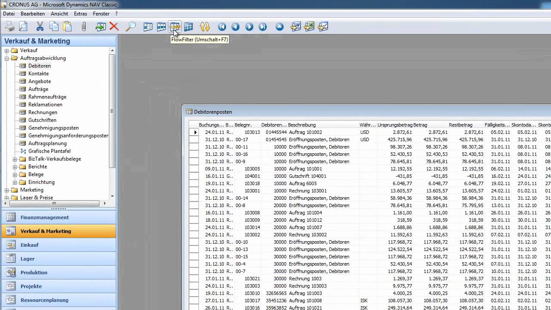This screenshot has width=551, height=310.
Task: Select Debitoren in the navigation tree
Action: pos(40,66)
